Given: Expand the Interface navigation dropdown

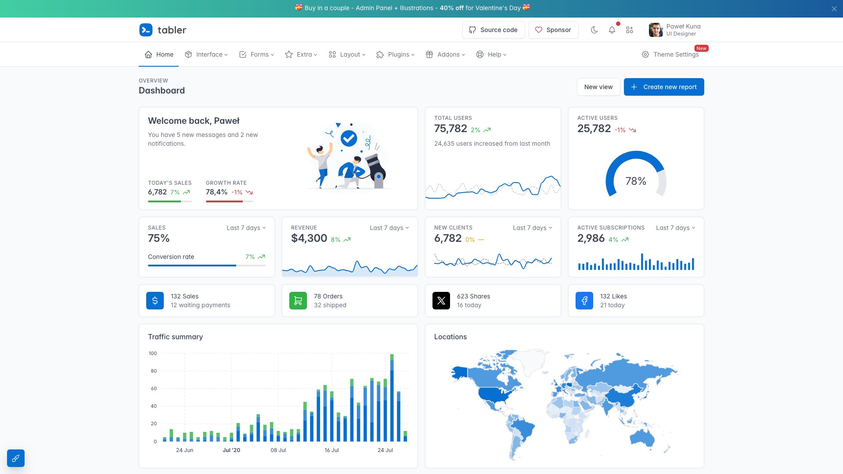Looking at the screenshot, I should click(x=205, y=54).
